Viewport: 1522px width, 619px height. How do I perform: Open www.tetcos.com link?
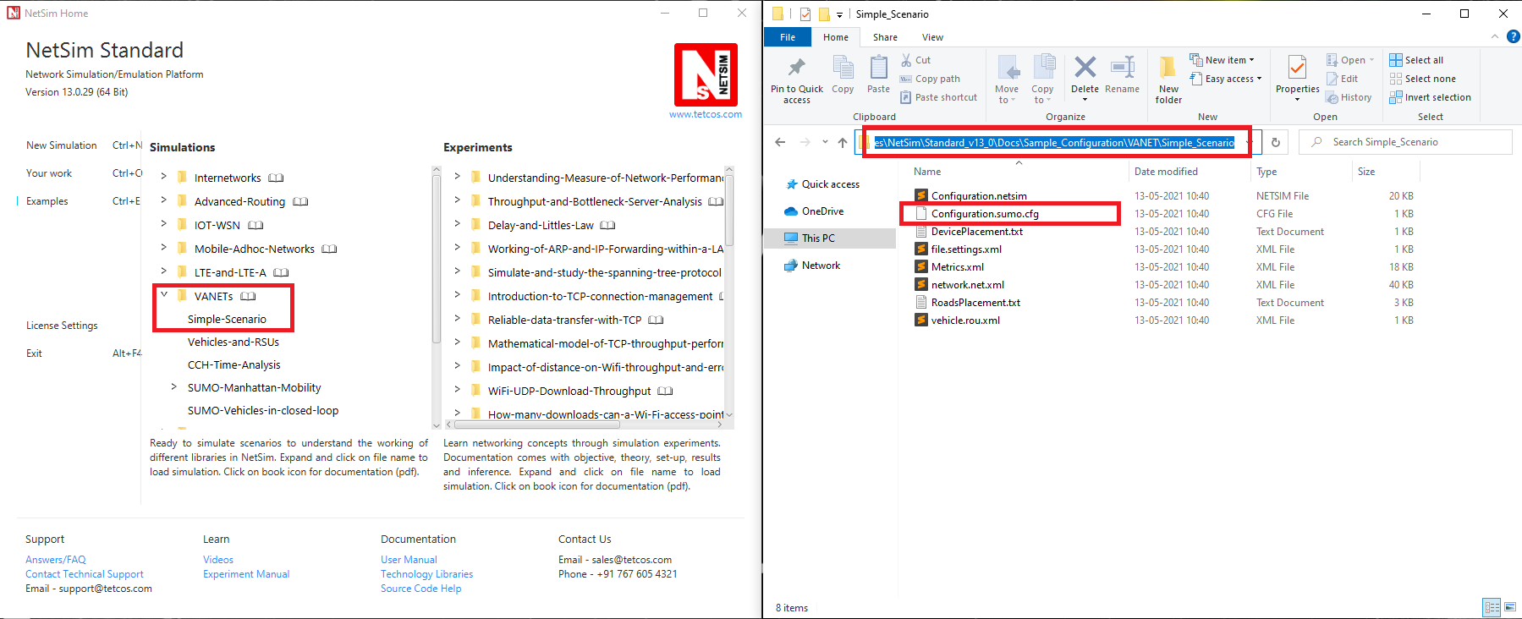click(706, 114)
